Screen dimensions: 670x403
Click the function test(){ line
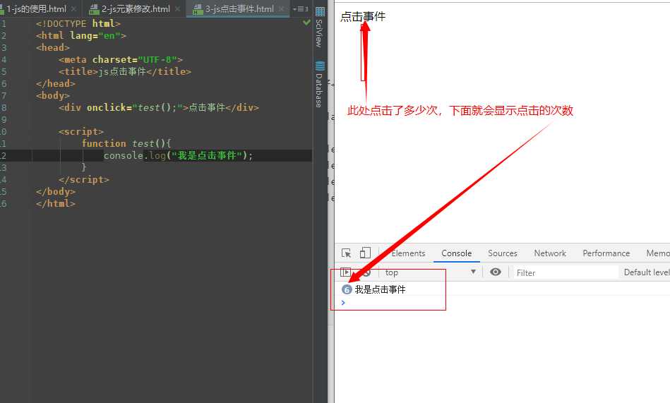coord(126,143)
